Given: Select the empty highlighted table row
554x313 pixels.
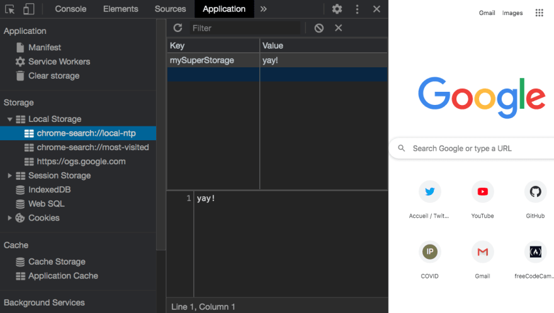Looking at the screenshot, I should click(x=278, y=74).
